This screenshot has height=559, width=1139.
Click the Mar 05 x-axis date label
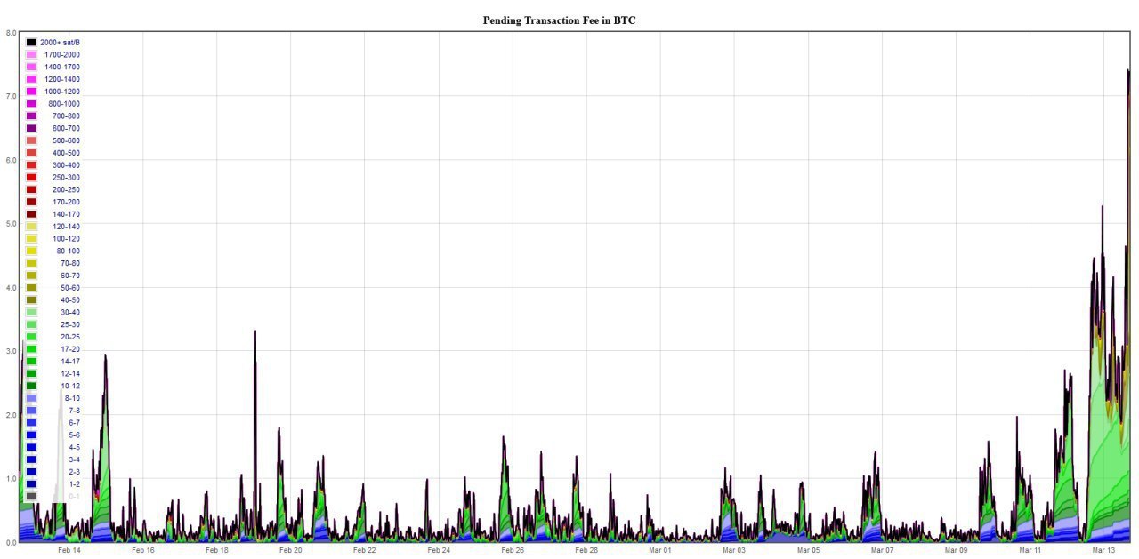809,551
